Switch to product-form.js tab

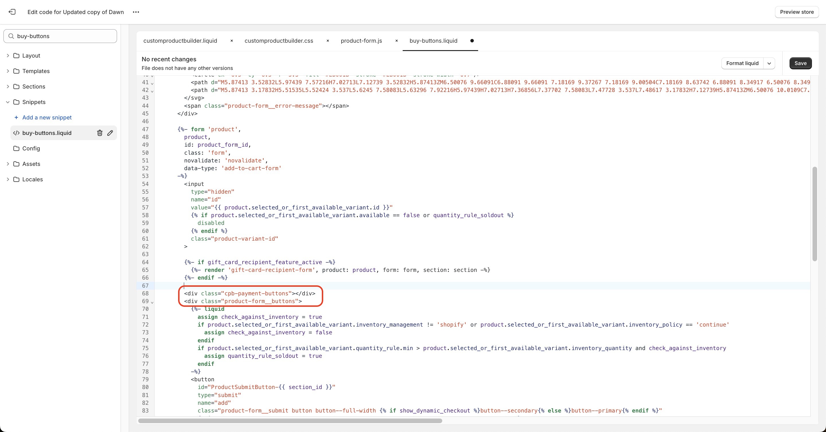[x=361, y=41]
